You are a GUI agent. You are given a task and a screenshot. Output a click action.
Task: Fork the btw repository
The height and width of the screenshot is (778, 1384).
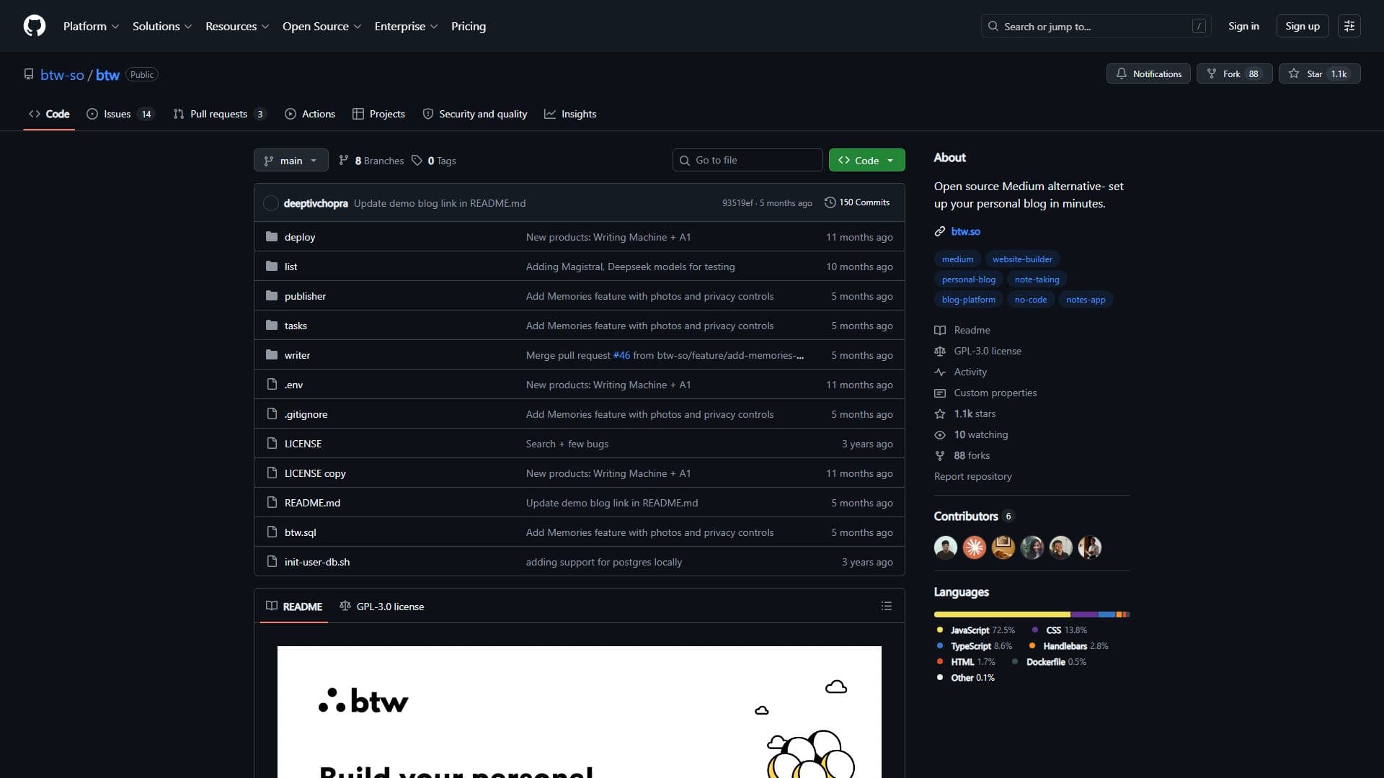click(1234, 73)
